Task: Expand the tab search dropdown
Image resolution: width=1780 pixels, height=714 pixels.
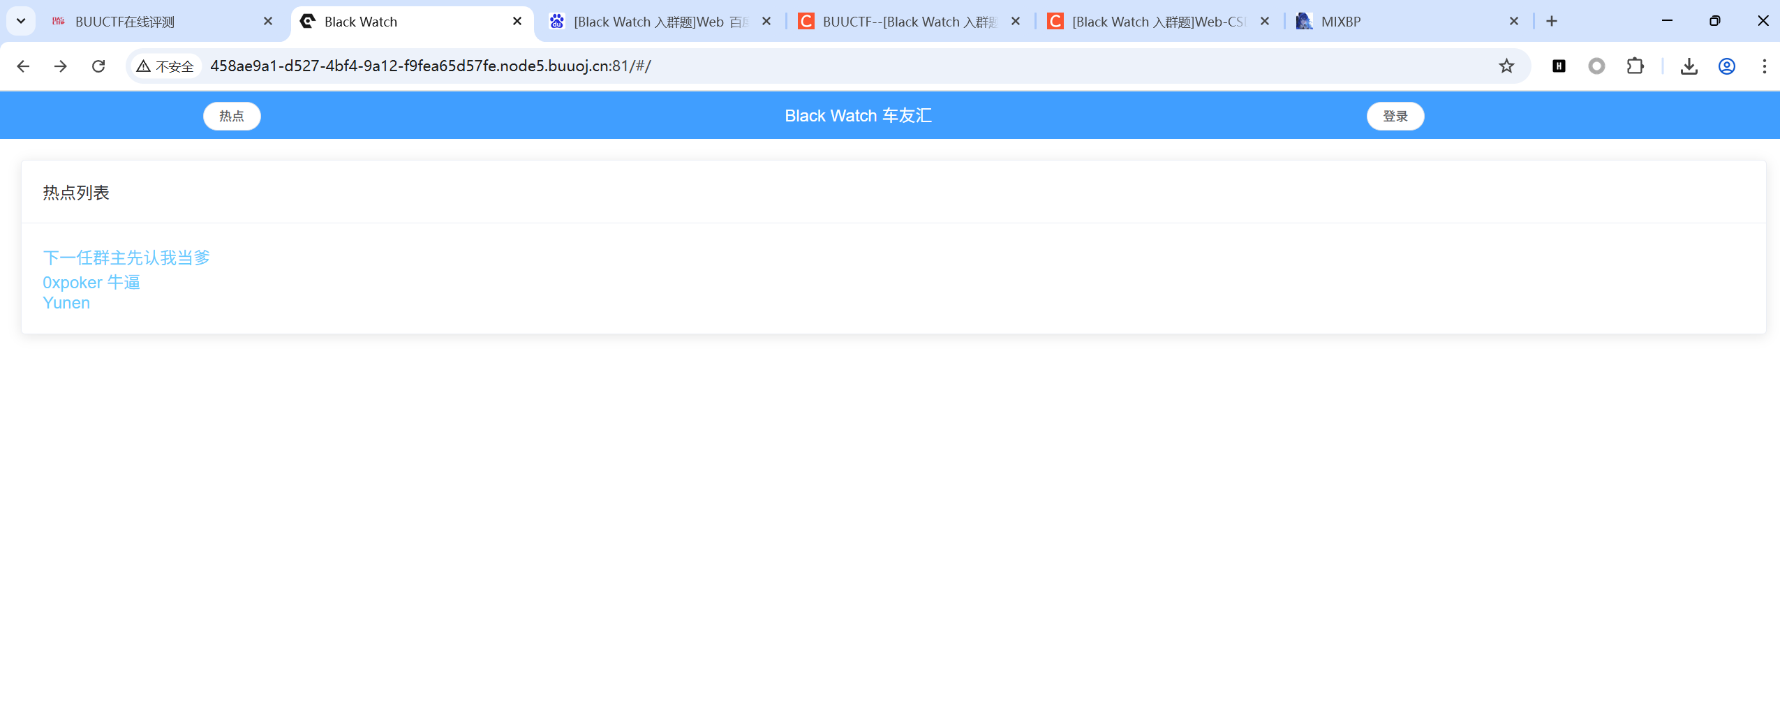Action: pyautogui.click(x=21, y=21)
